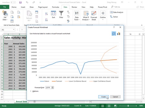
Task: Switch to the Home tab
Action: 14,7
